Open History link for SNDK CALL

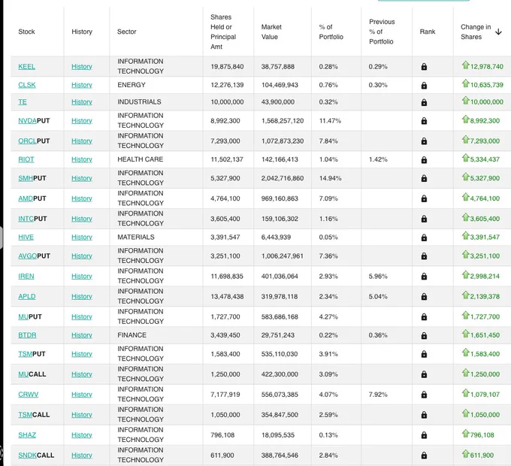point(82,455)
